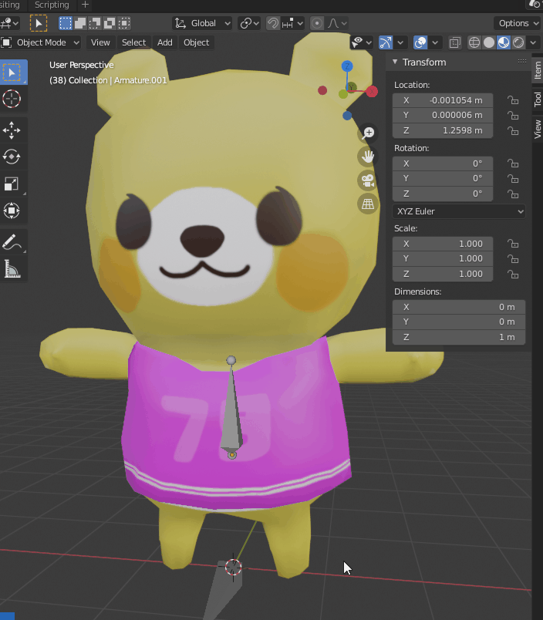
Task: Switch to Scripting workspace tab
Action: [52, 5]
